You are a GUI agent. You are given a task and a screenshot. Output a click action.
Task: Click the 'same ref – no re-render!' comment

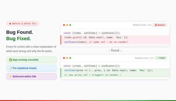pyautogui.click(x=108, y=42)
